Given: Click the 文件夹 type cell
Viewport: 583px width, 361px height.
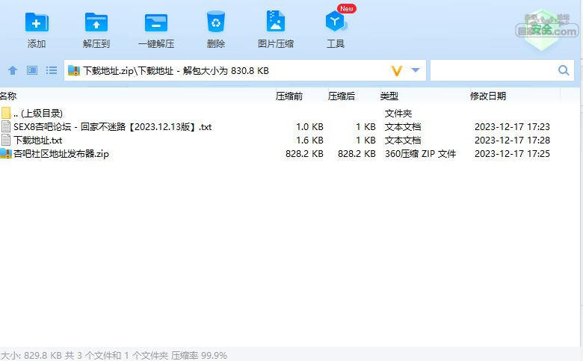Looking at the screenshot, I should point(398,113).
